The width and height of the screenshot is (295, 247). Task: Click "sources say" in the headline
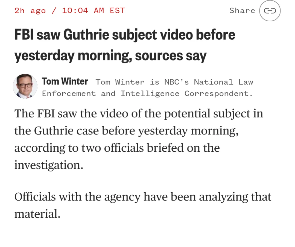171,56
